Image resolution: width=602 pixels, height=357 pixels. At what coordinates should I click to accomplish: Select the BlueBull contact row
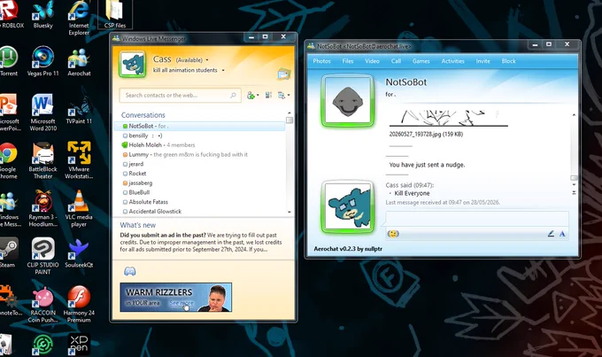(x=200, y=192)
